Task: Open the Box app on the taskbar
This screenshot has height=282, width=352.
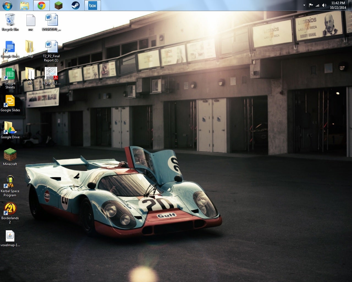Action: click(93, 5)
